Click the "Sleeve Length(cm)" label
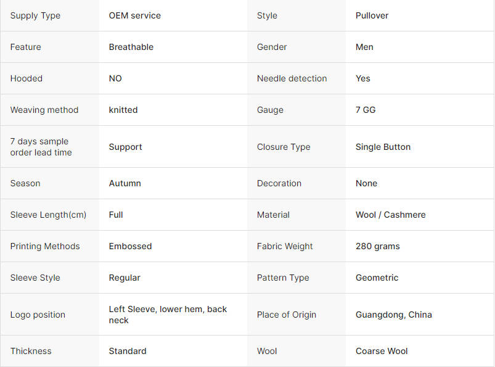Viewport: 495px width, 367px height. [x=48, y=215]
